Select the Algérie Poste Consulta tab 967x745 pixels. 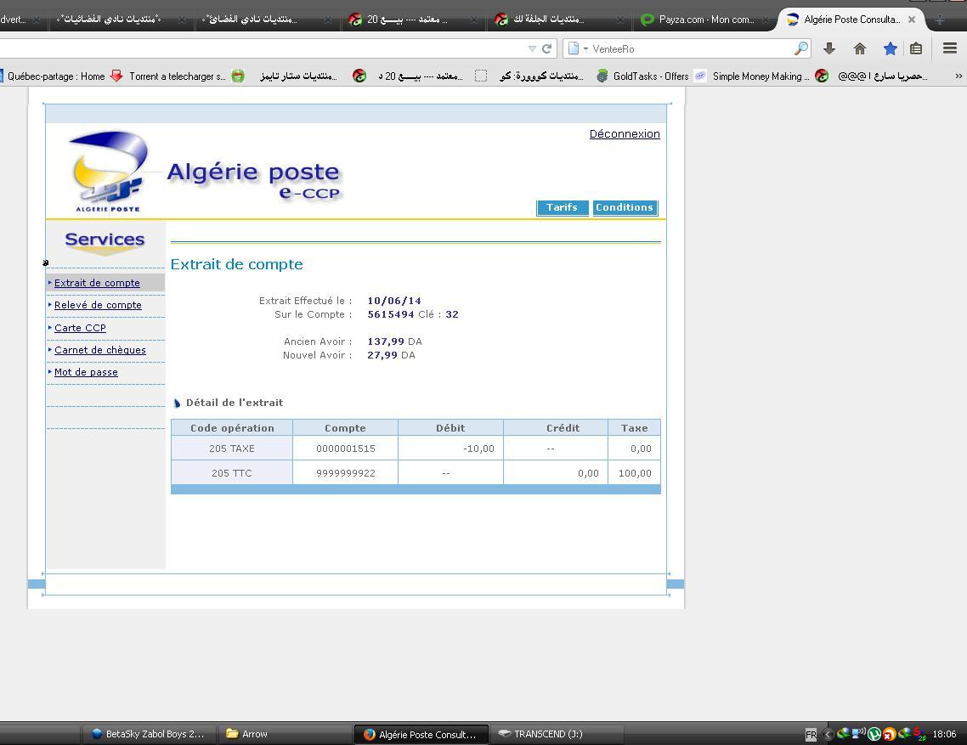851,20
